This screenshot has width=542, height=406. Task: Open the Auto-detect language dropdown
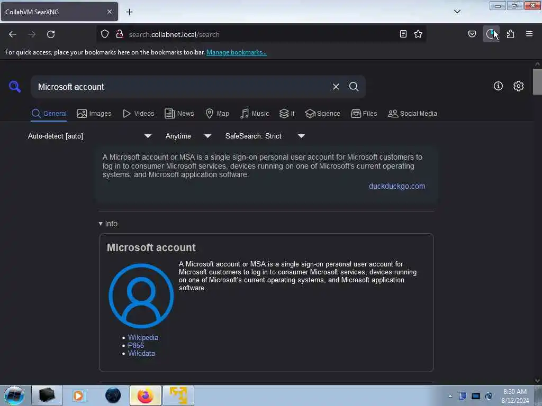tap(89, 136)
